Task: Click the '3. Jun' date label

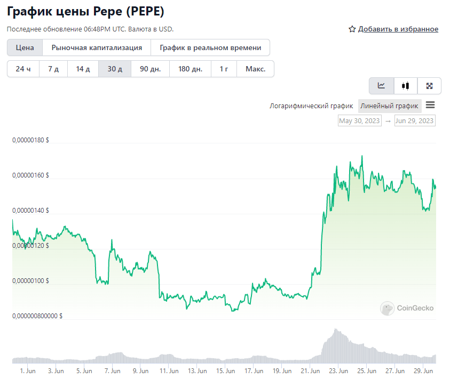Action: coord(56,371)
